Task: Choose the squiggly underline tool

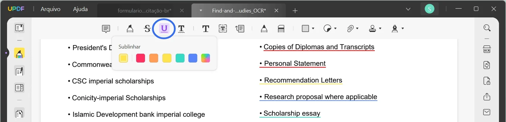Action: (x=181, y=28)
